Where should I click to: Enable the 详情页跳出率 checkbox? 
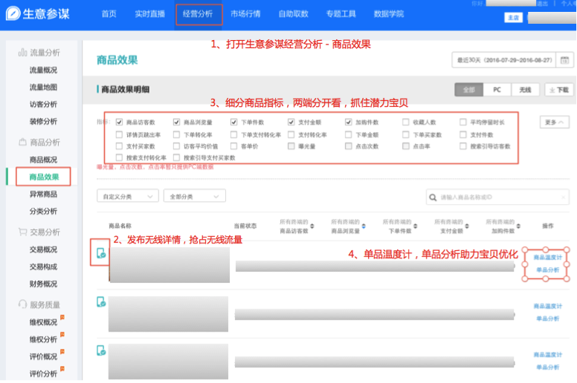point(119,135)
